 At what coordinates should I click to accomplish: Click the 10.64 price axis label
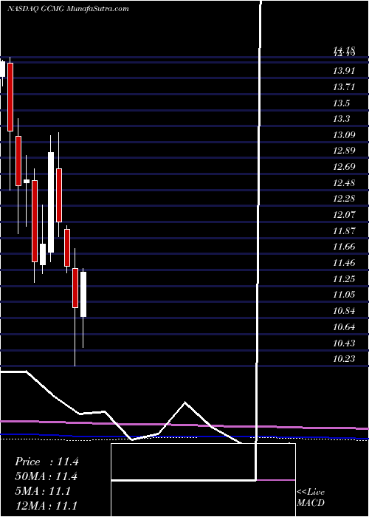344,327
